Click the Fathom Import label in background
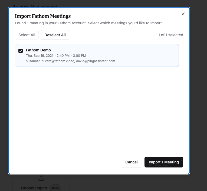 (34, 188)
